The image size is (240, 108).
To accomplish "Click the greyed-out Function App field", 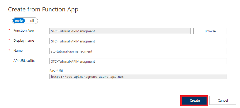I will [120, 31].
